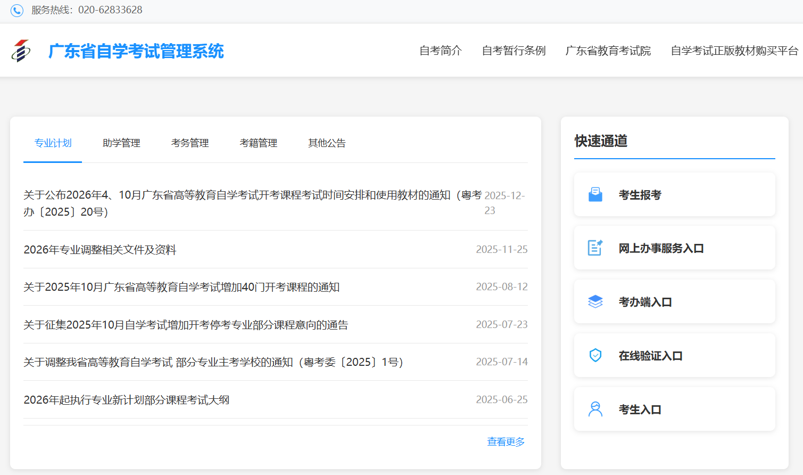
Task: Click the 考生报考 envelope icon
Action: [x=594, y=194]
